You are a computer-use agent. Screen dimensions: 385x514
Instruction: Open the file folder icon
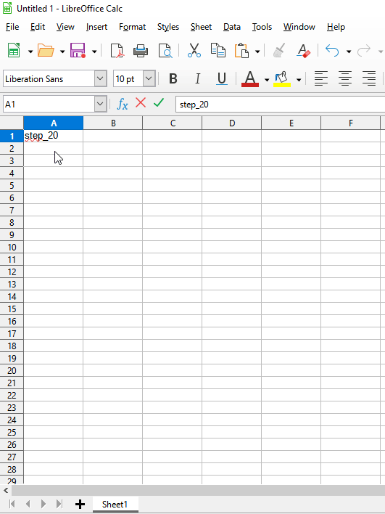[x=46, y=51]
